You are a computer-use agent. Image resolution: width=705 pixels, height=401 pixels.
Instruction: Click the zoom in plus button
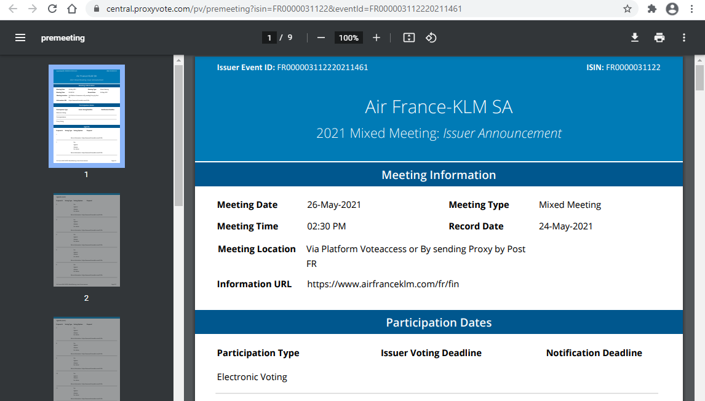(376, 38)
